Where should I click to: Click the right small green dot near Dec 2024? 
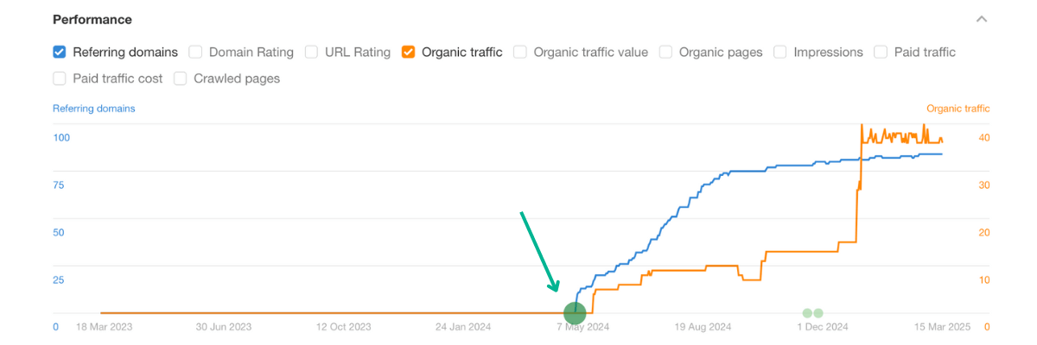(818, 313)
